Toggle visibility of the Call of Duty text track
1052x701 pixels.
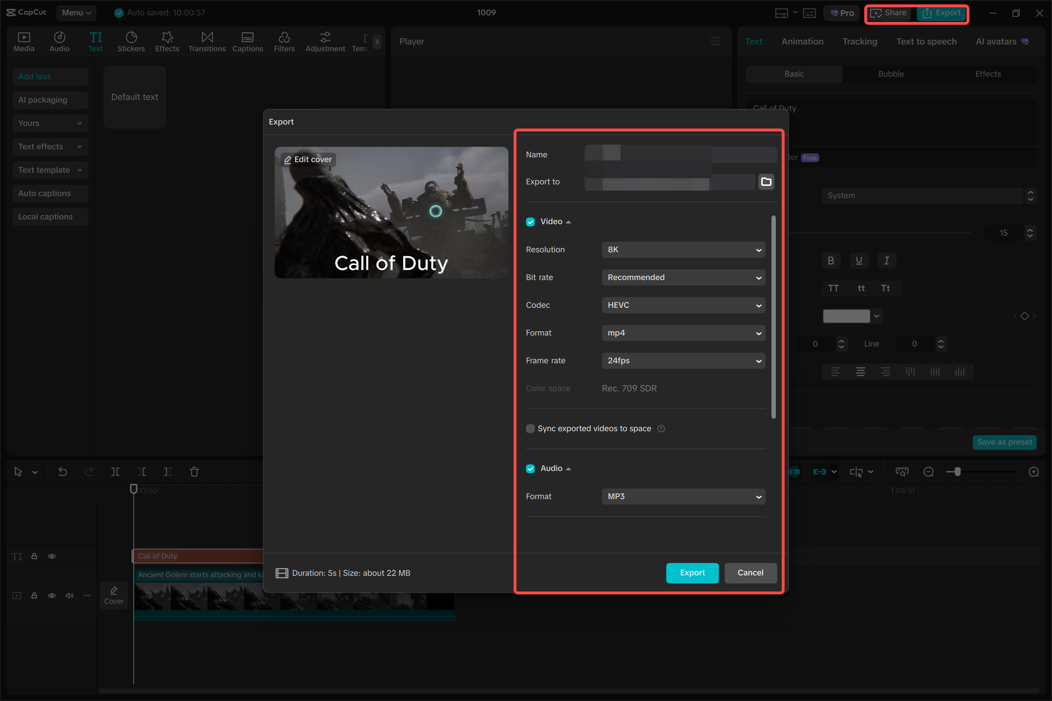point(52,556)
